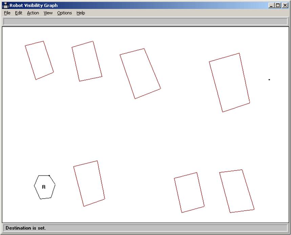291x235 pixels.
Task: Select the hexagonal robot labeled R
Action: coord(44,187)
